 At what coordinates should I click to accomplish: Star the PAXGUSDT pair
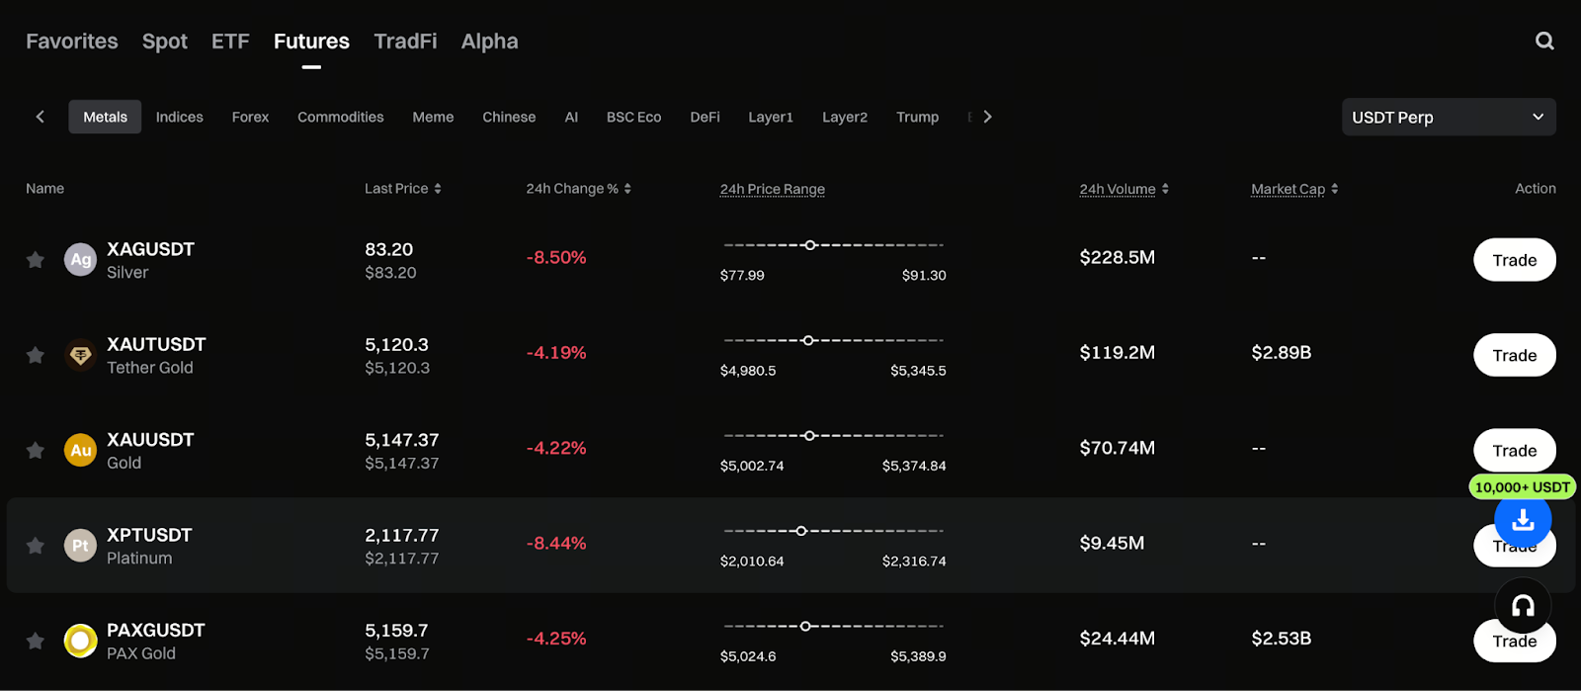pos(36,641)
